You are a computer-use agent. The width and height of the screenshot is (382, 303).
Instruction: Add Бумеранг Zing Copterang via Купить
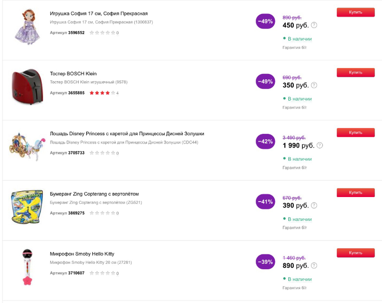(x=355, y=193)
